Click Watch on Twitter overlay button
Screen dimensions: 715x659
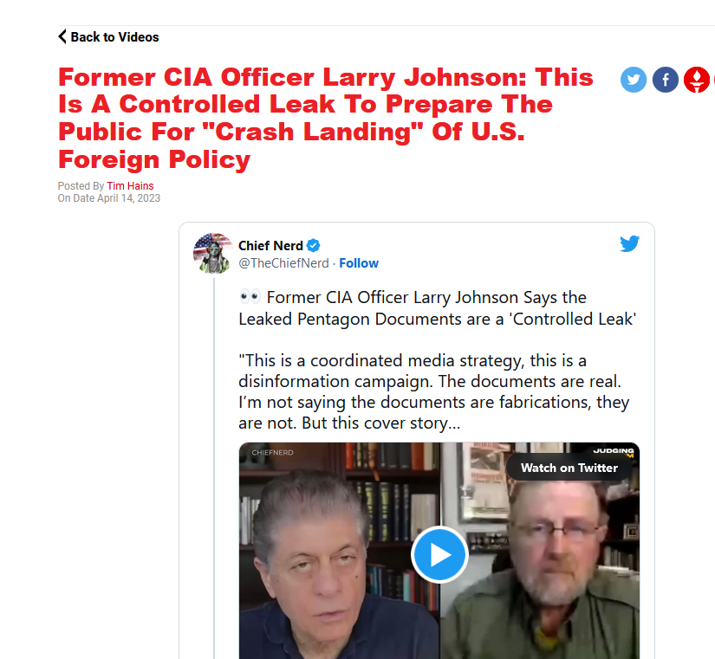(569, 468)
